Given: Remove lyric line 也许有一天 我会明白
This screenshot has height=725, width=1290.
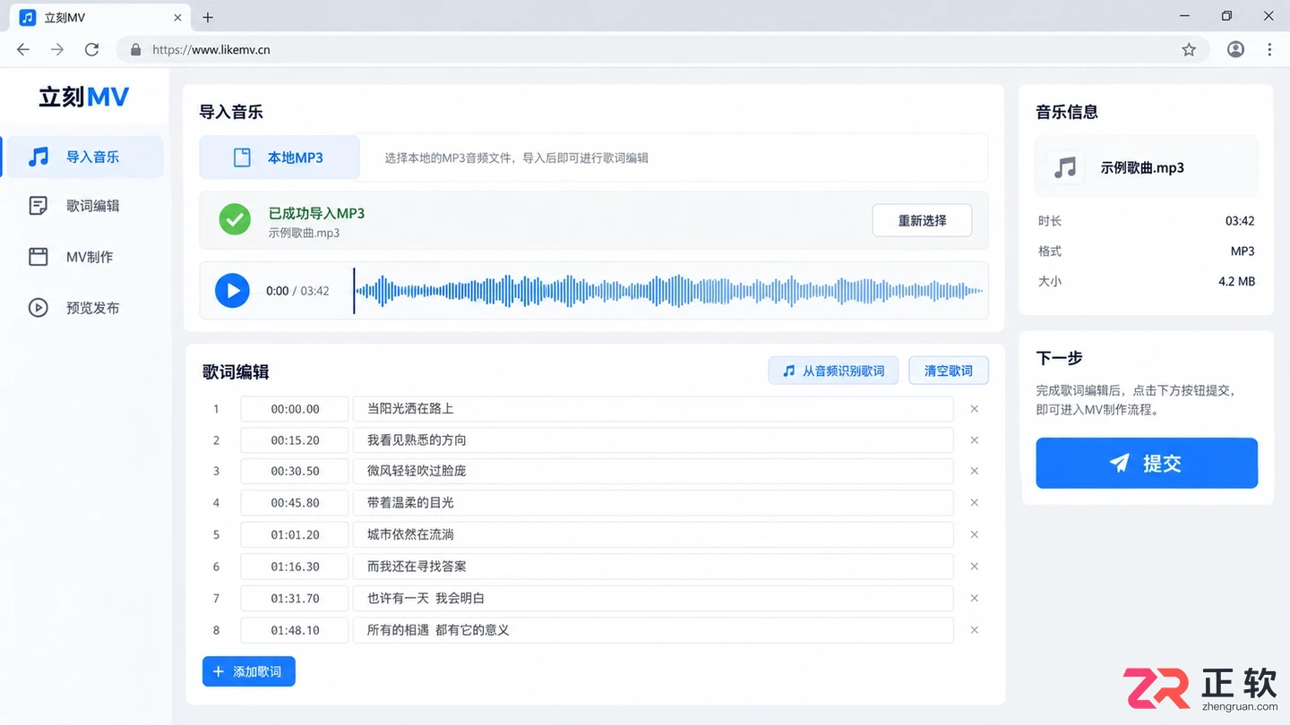Looking at the screenshot, I should pyautogui.click(x=975, y=598).
